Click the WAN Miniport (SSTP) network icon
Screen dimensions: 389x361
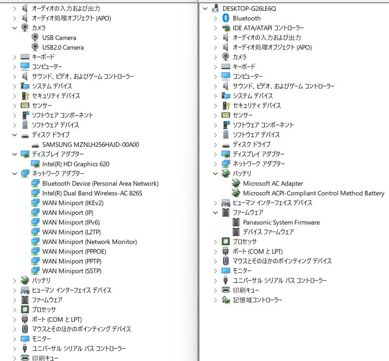click(x=35, y=271)
